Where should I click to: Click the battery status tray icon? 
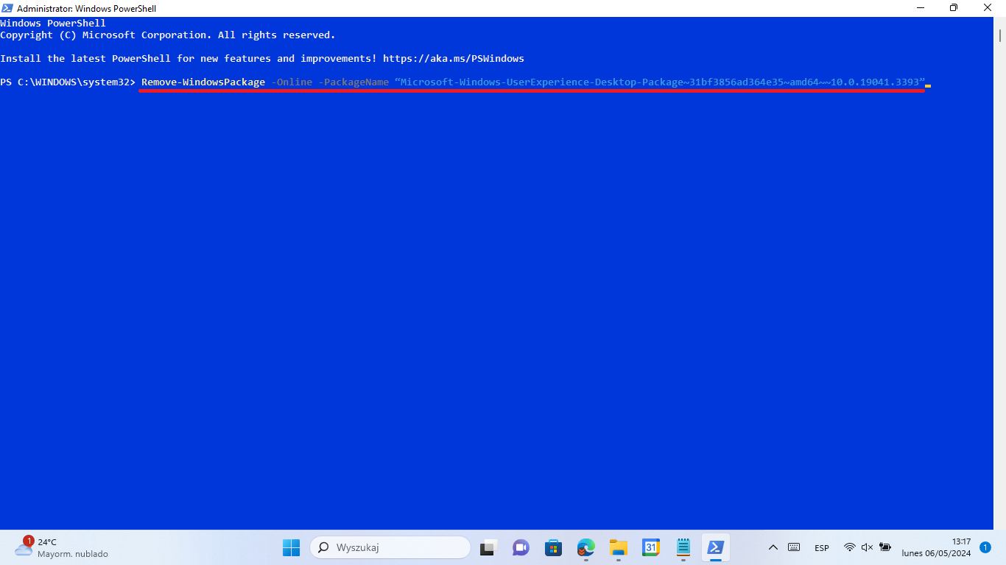pyautogui.click(x=885, y=548)
